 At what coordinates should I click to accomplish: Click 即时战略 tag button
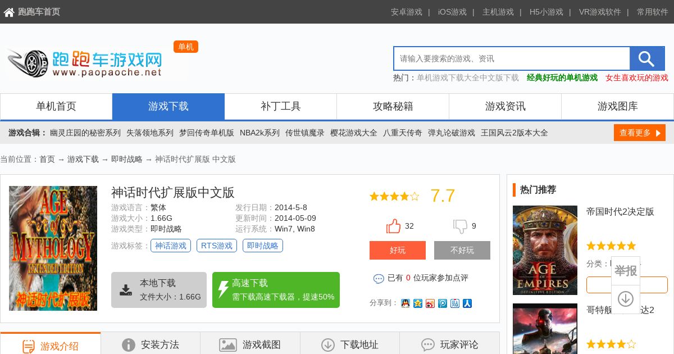point(263,246)
